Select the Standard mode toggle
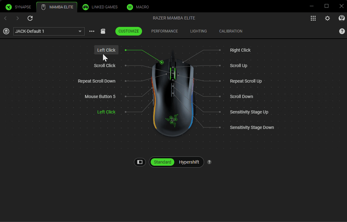Image resolution: width=347 pixels, height=222 pixels. click(162, 162)
